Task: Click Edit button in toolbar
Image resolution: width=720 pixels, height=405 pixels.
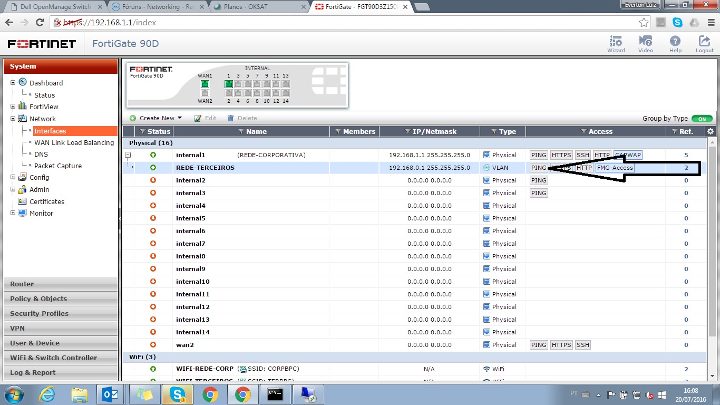Action: 205,118
